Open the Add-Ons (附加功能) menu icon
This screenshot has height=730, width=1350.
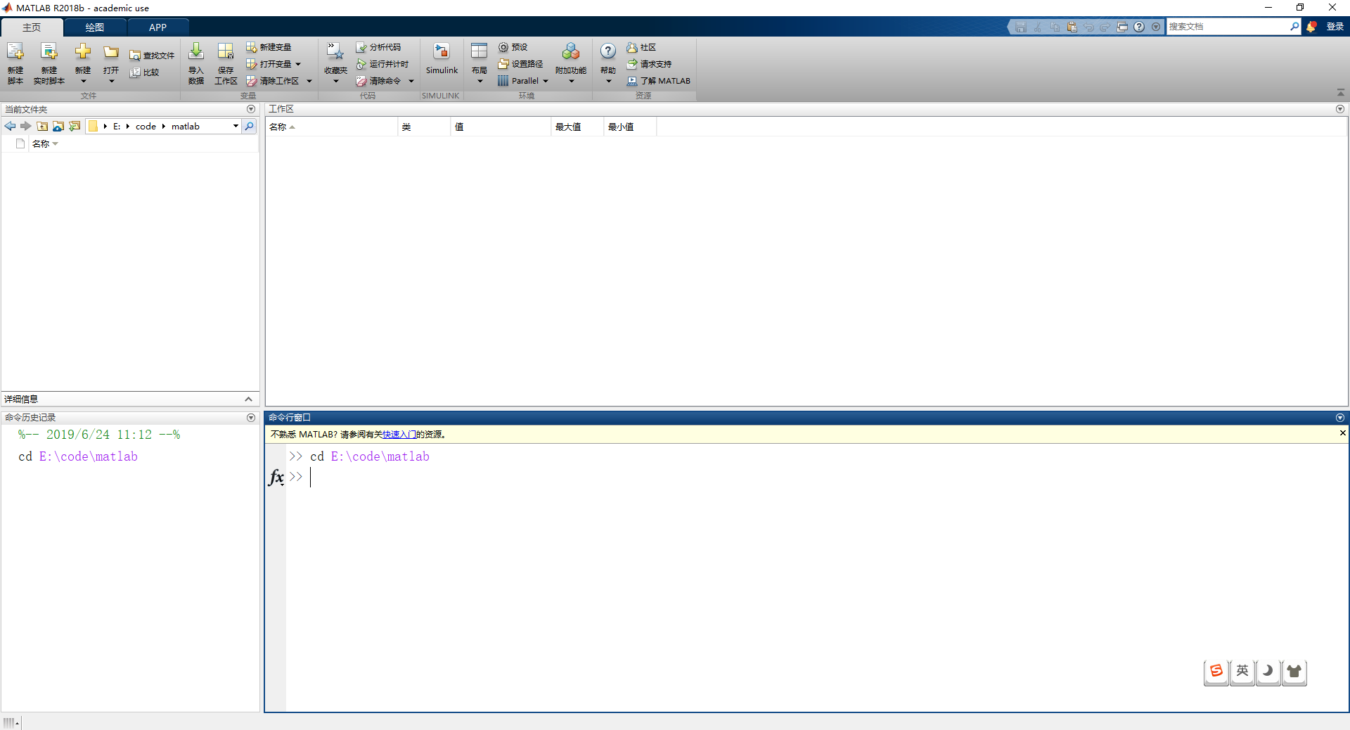tap(570, 53)
